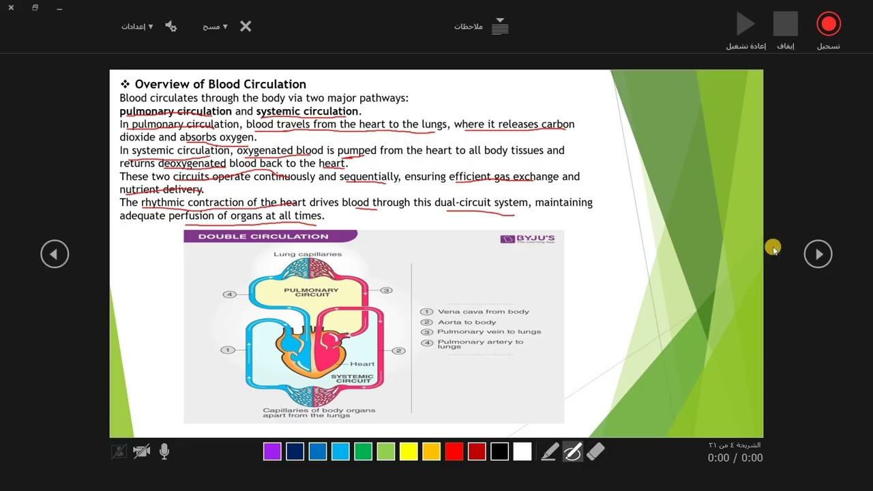873x491 pixels.
Task: Go back to the previous slide arrow
Action: pos(55,254)
